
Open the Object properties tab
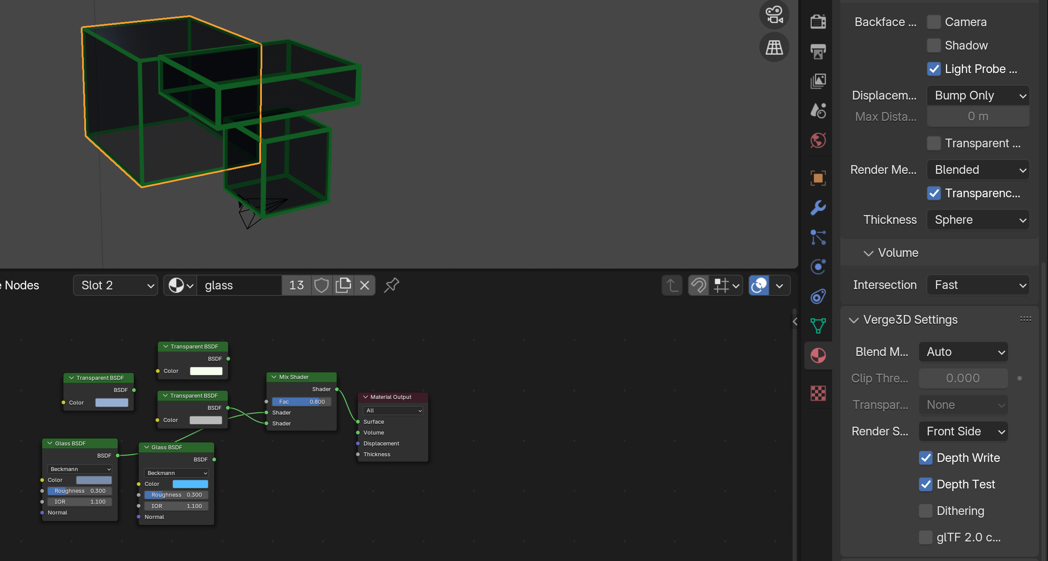click(818, 178)
